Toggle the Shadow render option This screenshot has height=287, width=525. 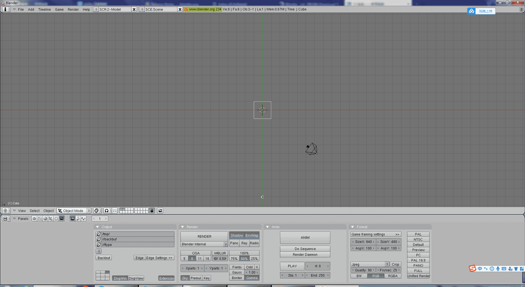coord(237,236)
